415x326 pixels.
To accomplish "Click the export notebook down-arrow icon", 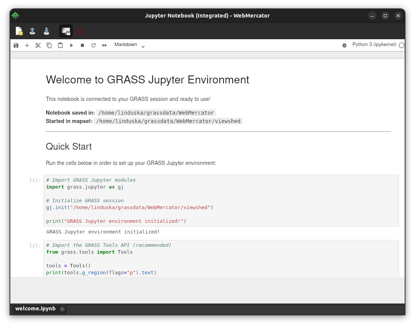I will (46, 31).
